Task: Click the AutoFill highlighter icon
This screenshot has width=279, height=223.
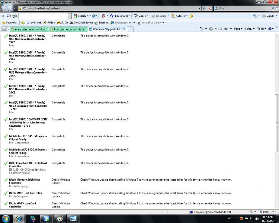Action: [192, 16]
